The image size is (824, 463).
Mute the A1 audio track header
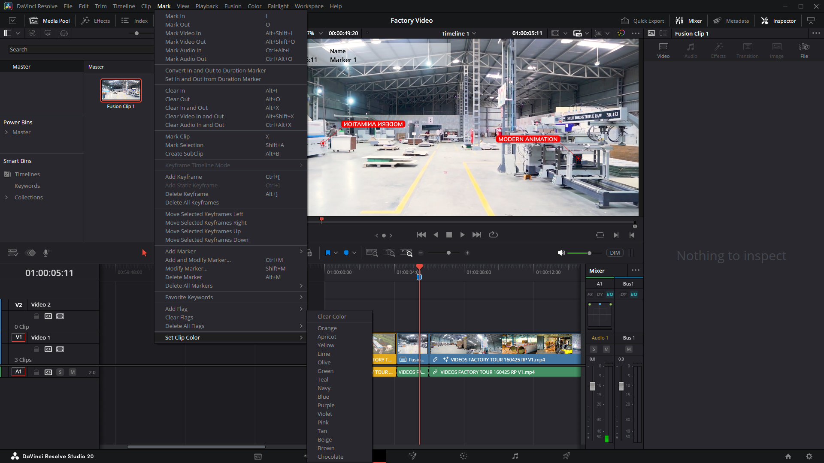coord(73,372)
